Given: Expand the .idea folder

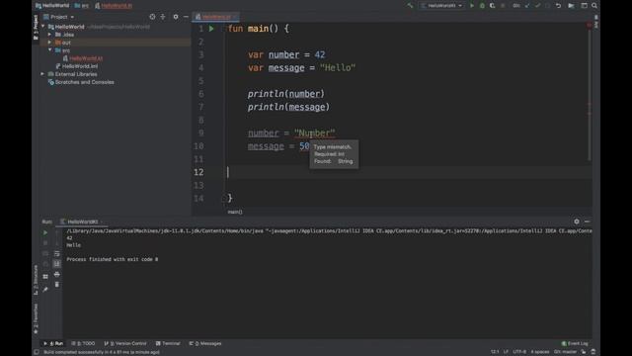Looking at the screenshot, I should coord(50,35).
